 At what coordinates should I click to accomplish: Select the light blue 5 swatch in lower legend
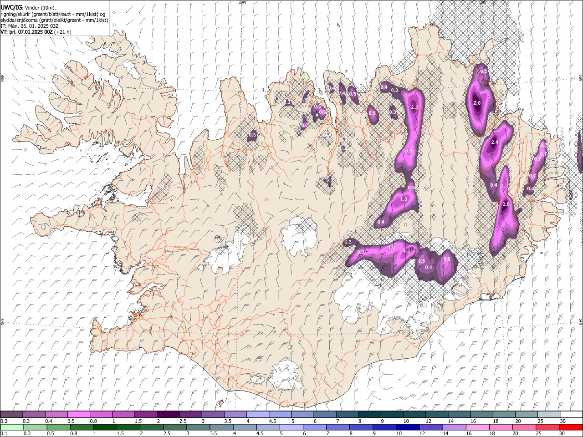point(291,427)
